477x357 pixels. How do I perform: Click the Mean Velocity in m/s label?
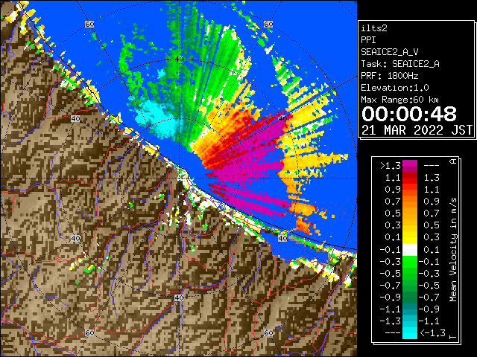click(453, 249)
